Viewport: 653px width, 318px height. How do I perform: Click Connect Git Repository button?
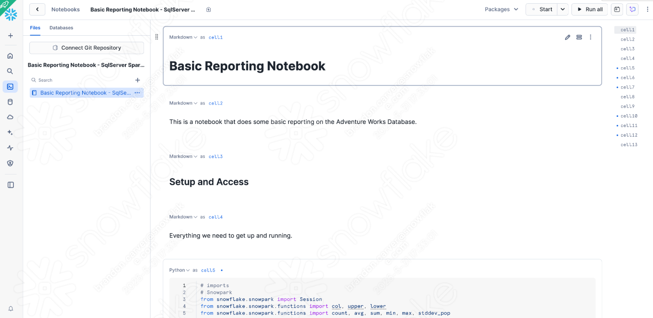click(x=86, y=48)
